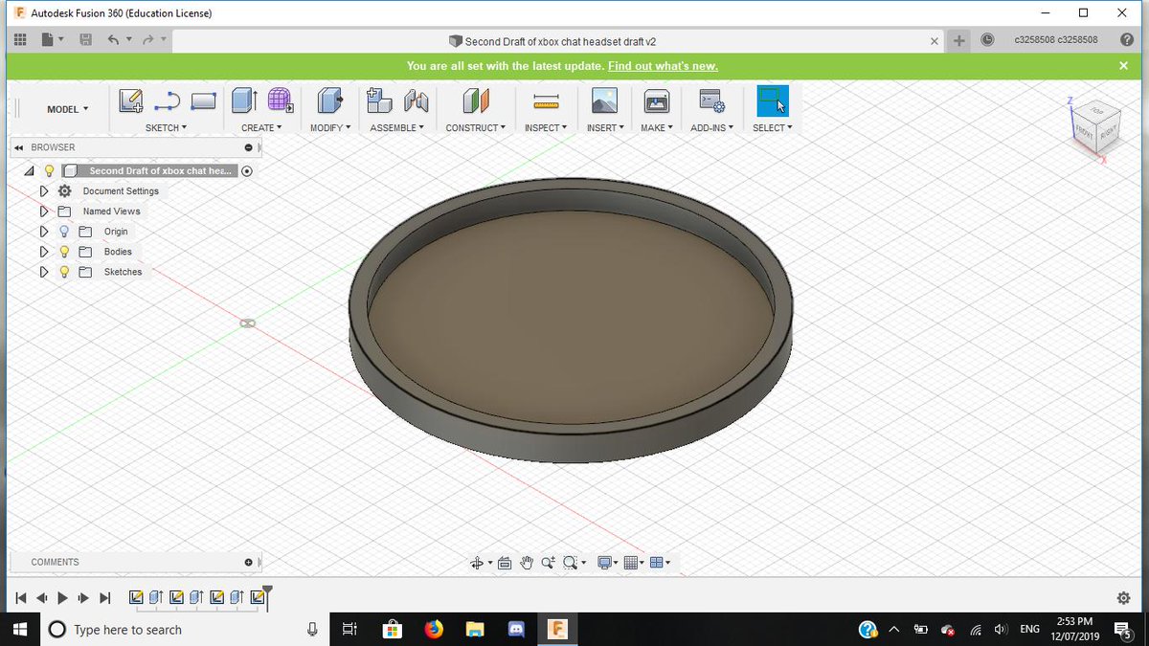The image size is (1149, 646).
Task: Open the job status clock icon
Action: 987,40
